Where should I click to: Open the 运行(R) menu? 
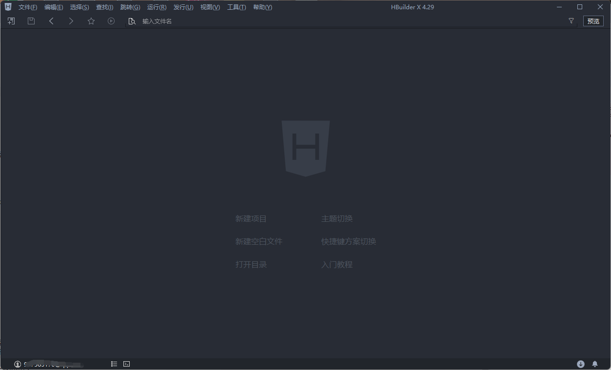point(157,7)
